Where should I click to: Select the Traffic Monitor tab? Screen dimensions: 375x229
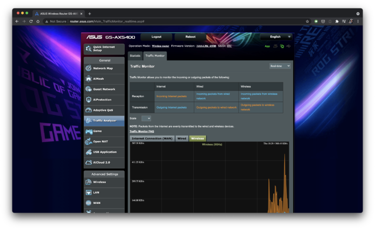click(155, 55)
